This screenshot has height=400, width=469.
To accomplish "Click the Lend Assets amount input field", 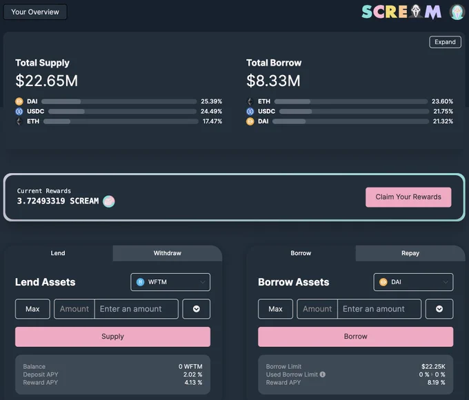I will [137, 309].
